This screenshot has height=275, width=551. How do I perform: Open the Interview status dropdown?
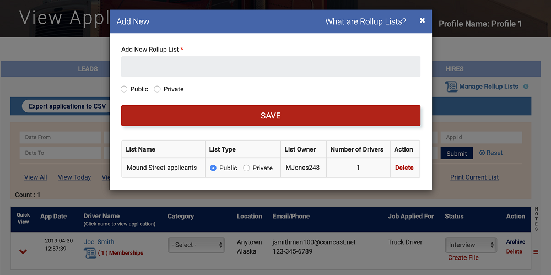[x=471, y=245]
